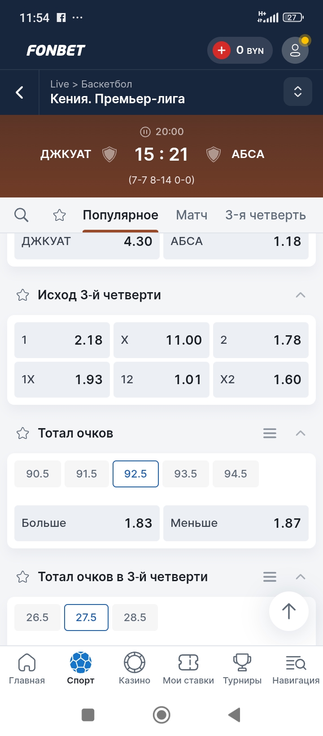Open Тотал очков list view menu
The image size is (323, 736).
click(x=270, y=434)
